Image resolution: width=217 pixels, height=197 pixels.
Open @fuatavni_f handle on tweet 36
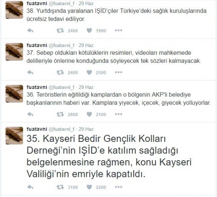click(61, 87)
